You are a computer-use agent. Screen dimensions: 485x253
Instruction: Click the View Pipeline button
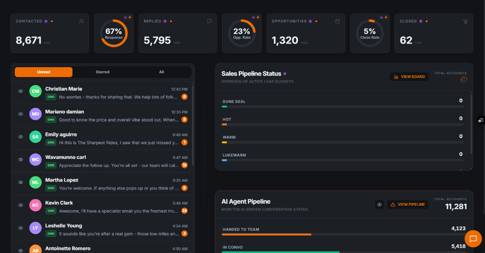click(408, 205)
